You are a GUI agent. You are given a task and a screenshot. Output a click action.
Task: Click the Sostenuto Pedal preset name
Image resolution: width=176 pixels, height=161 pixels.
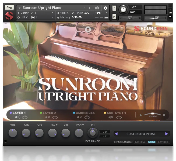pos(141,134)
